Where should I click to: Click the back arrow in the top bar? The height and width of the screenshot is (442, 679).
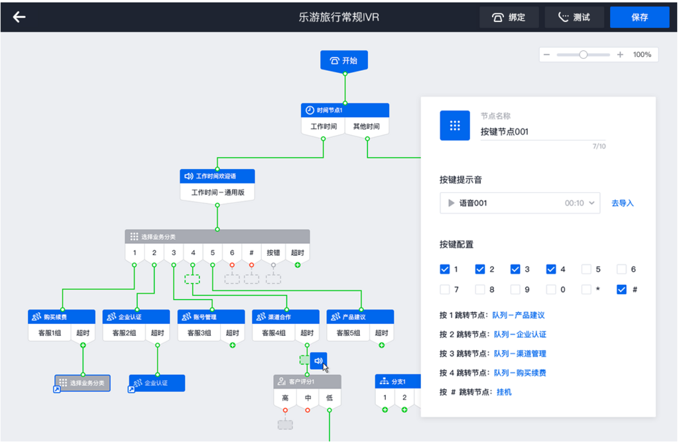19,17
